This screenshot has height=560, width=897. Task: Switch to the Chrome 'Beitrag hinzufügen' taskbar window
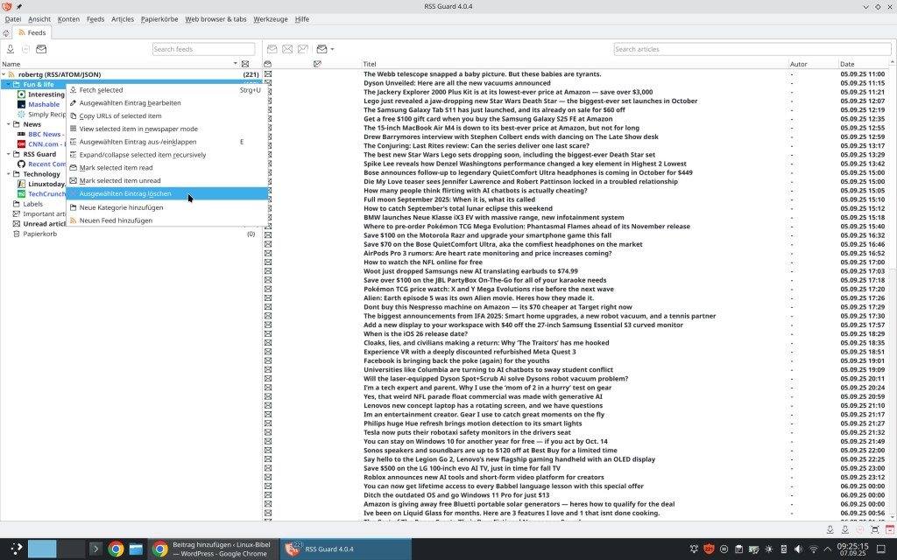pyautogui.click(x=214, y=549)
